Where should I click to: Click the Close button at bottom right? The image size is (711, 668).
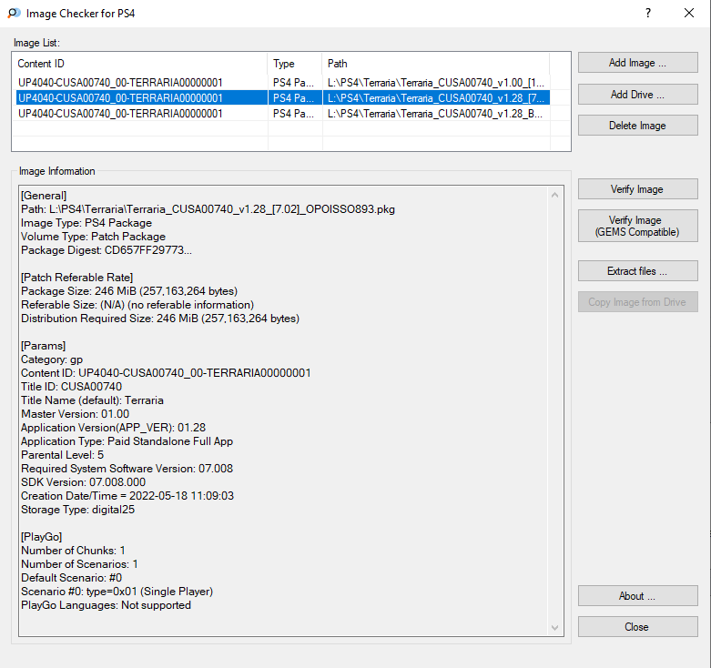coord(637,627)
